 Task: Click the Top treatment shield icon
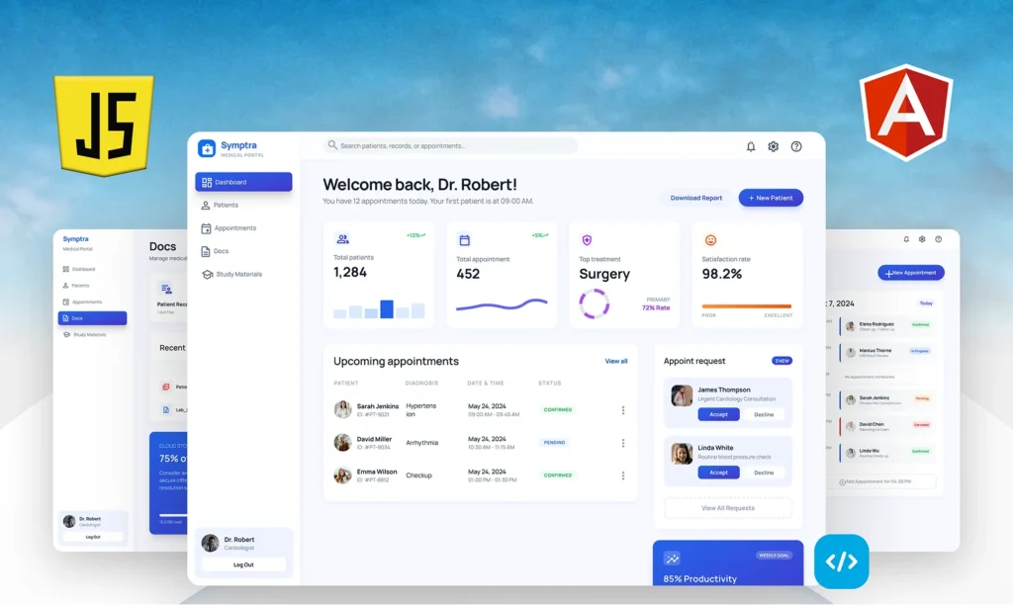point(587,240)
